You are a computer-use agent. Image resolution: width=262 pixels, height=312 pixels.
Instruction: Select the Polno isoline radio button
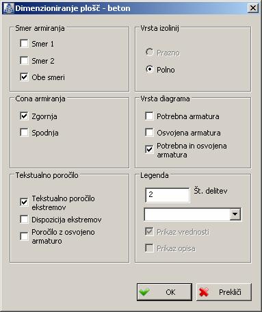coord(149,69)
